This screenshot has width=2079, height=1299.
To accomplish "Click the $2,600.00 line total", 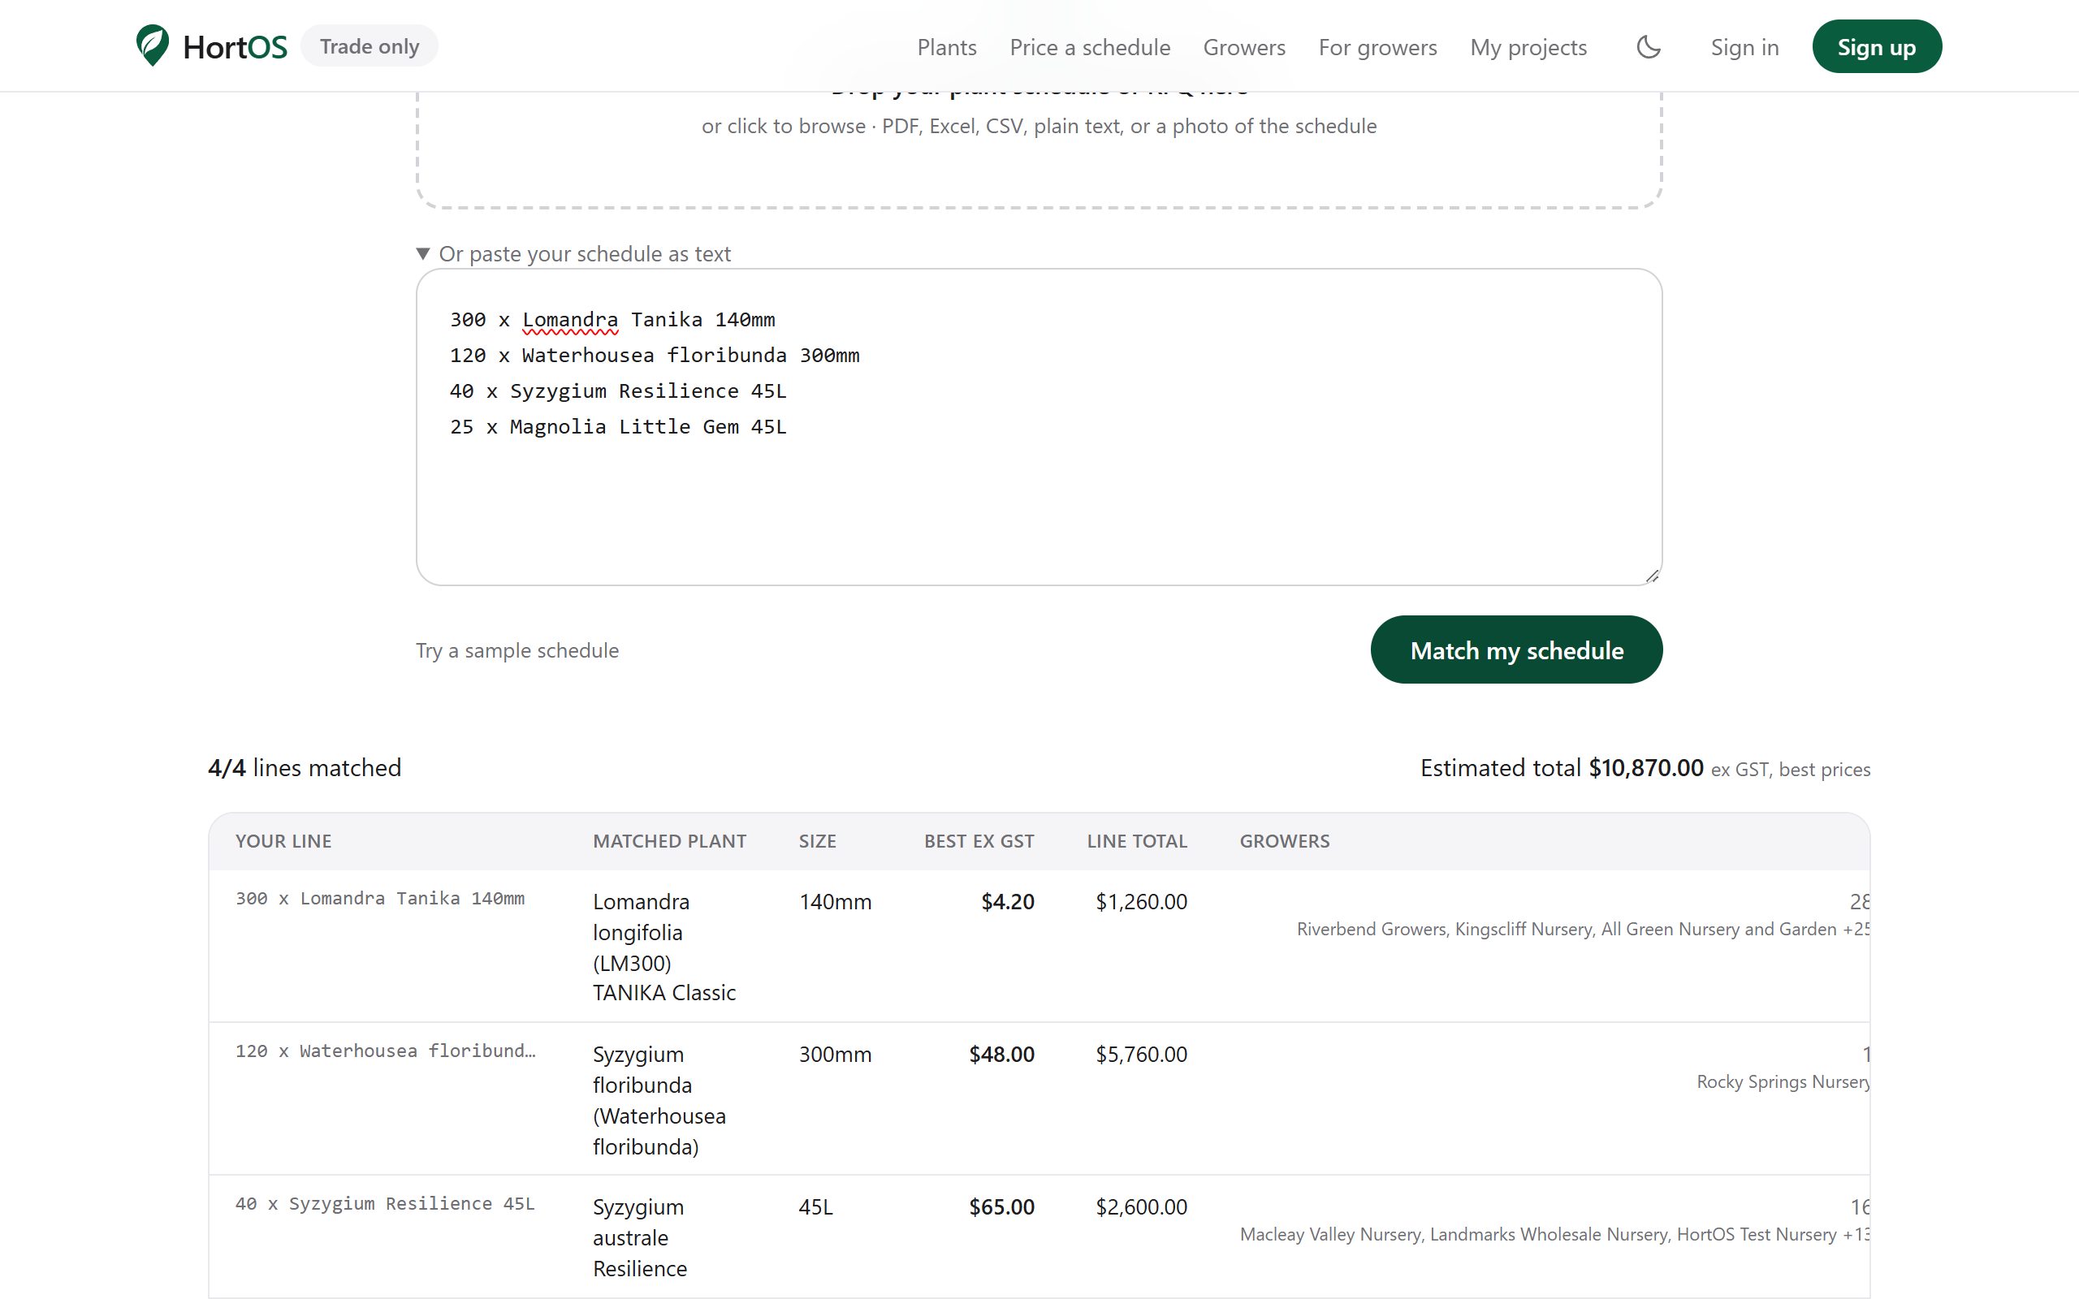I will pyautogui.click(x=1141, y=1207).
